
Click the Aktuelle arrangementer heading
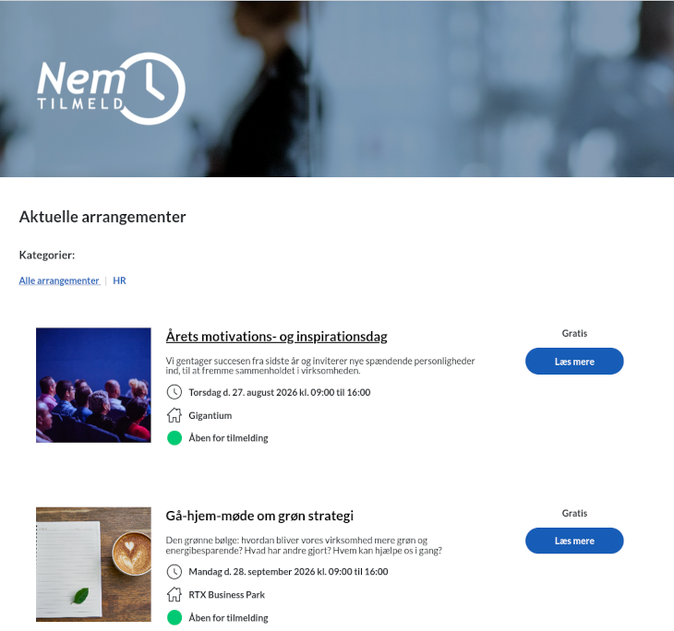point(102,217)
